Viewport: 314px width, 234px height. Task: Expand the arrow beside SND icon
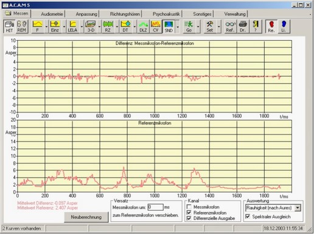[x=178, y=27]
